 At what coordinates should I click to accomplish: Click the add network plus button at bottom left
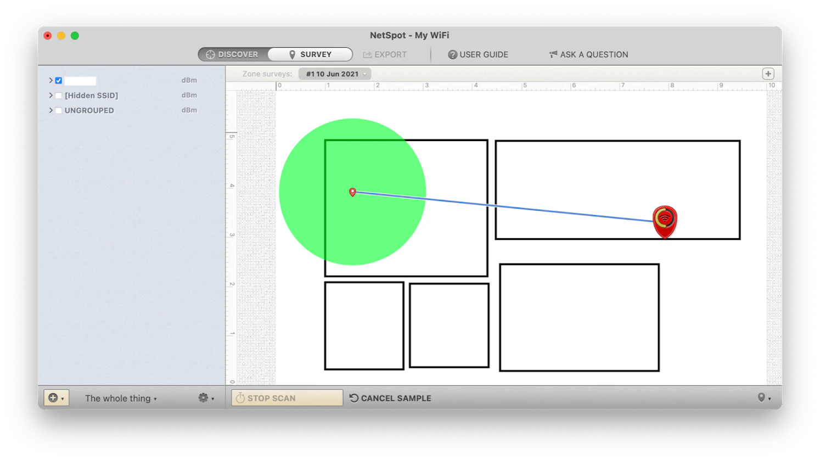(56, 398)
